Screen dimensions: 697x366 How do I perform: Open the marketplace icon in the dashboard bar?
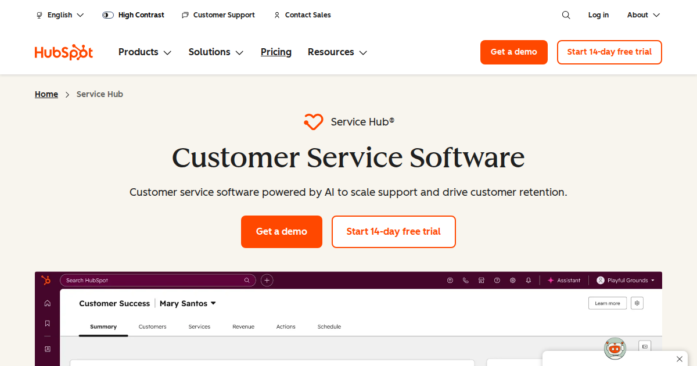point(481,280)
